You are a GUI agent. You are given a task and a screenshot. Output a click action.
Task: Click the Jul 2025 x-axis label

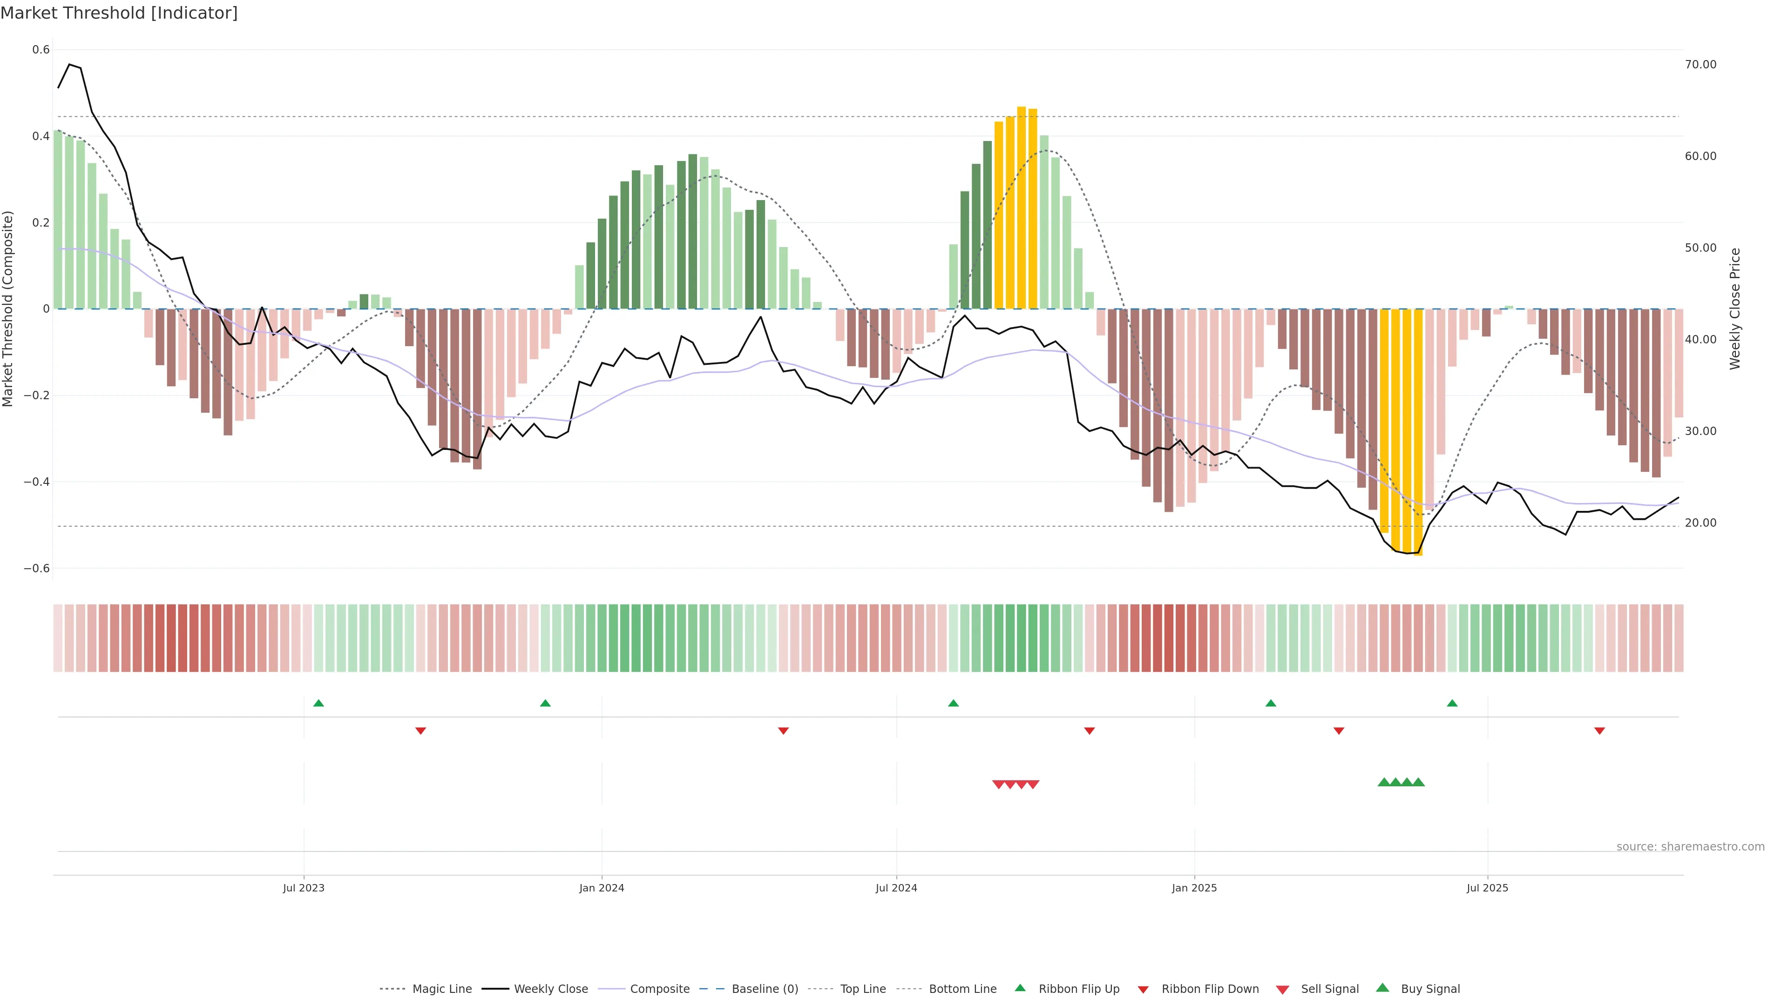[1487, 888]
